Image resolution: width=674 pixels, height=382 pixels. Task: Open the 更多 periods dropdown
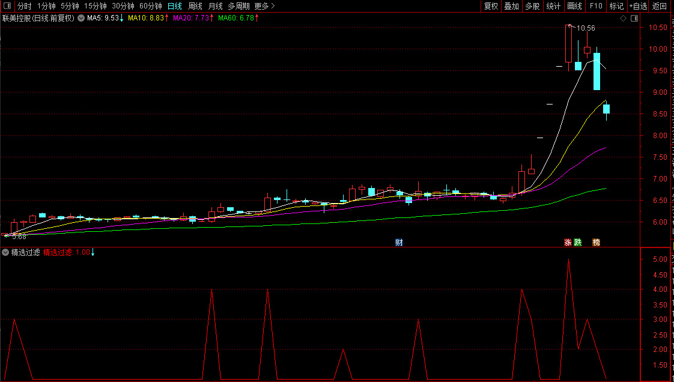[264, 6]
